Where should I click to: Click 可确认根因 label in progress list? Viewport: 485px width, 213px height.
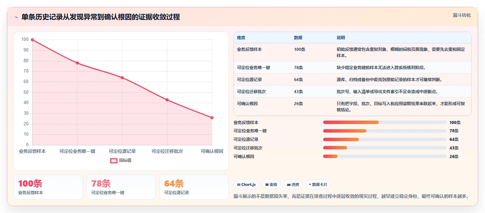[x=244, y=156]
